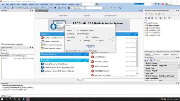Click Open an existing project link
This screenshot has height=101, width=180.
[x=54, y=45]
